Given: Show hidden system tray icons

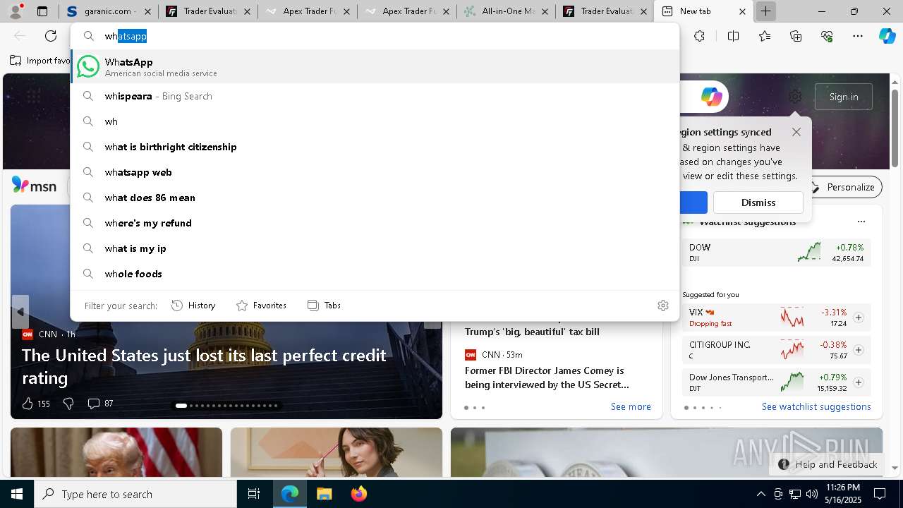Looking at the screenshot, I should [x=760, y=494].
